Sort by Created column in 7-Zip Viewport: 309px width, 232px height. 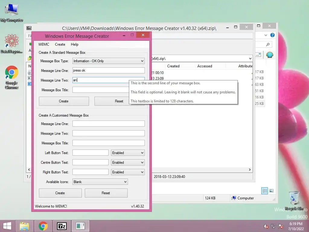pyautogui.click(x=173, y=66)
